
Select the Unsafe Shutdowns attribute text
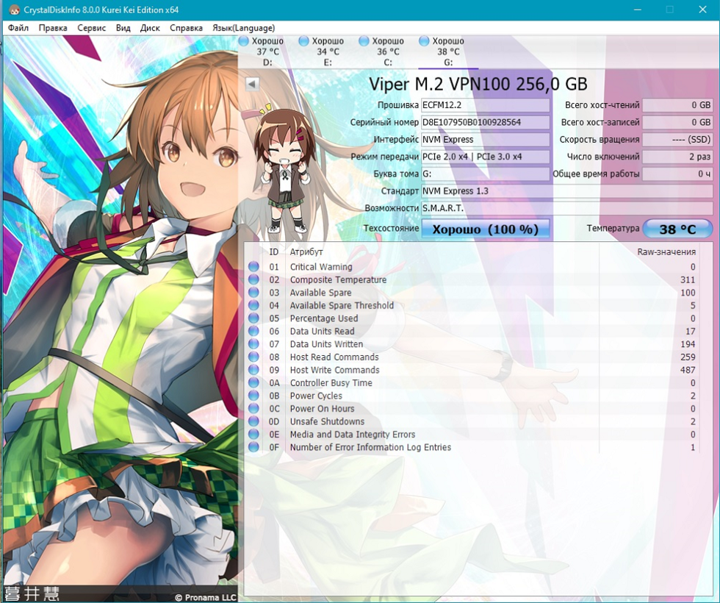click(327, 421)
